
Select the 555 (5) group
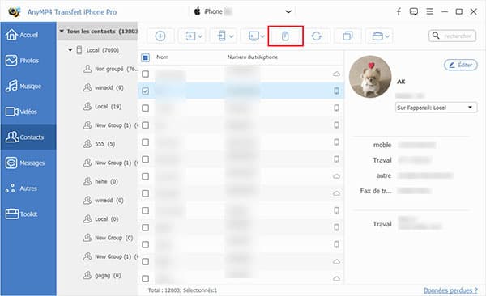click(x=99, y=144)
